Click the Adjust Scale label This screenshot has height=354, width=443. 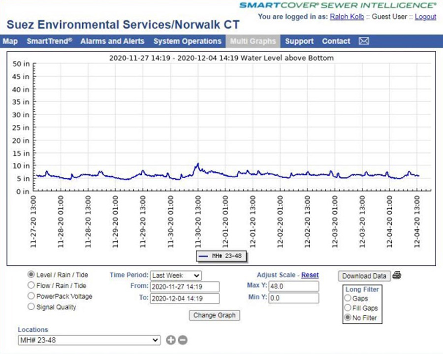276,275
